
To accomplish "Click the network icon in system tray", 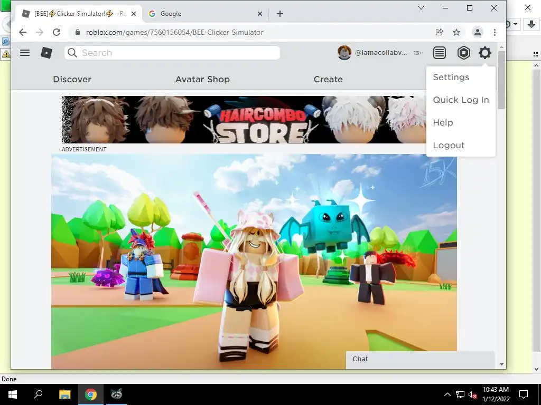I will click(460, 394).
